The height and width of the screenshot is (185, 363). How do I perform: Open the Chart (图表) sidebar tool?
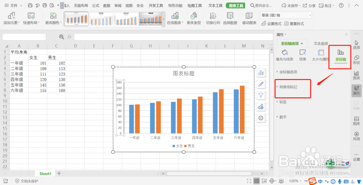(x=356, y=75)
